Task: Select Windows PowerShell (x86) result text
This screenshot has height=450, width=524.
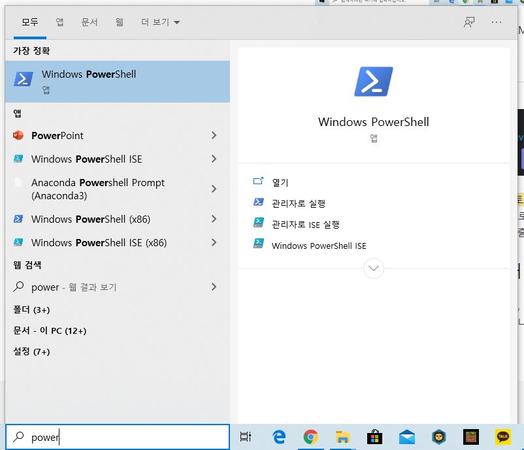Action: point(91,219)
